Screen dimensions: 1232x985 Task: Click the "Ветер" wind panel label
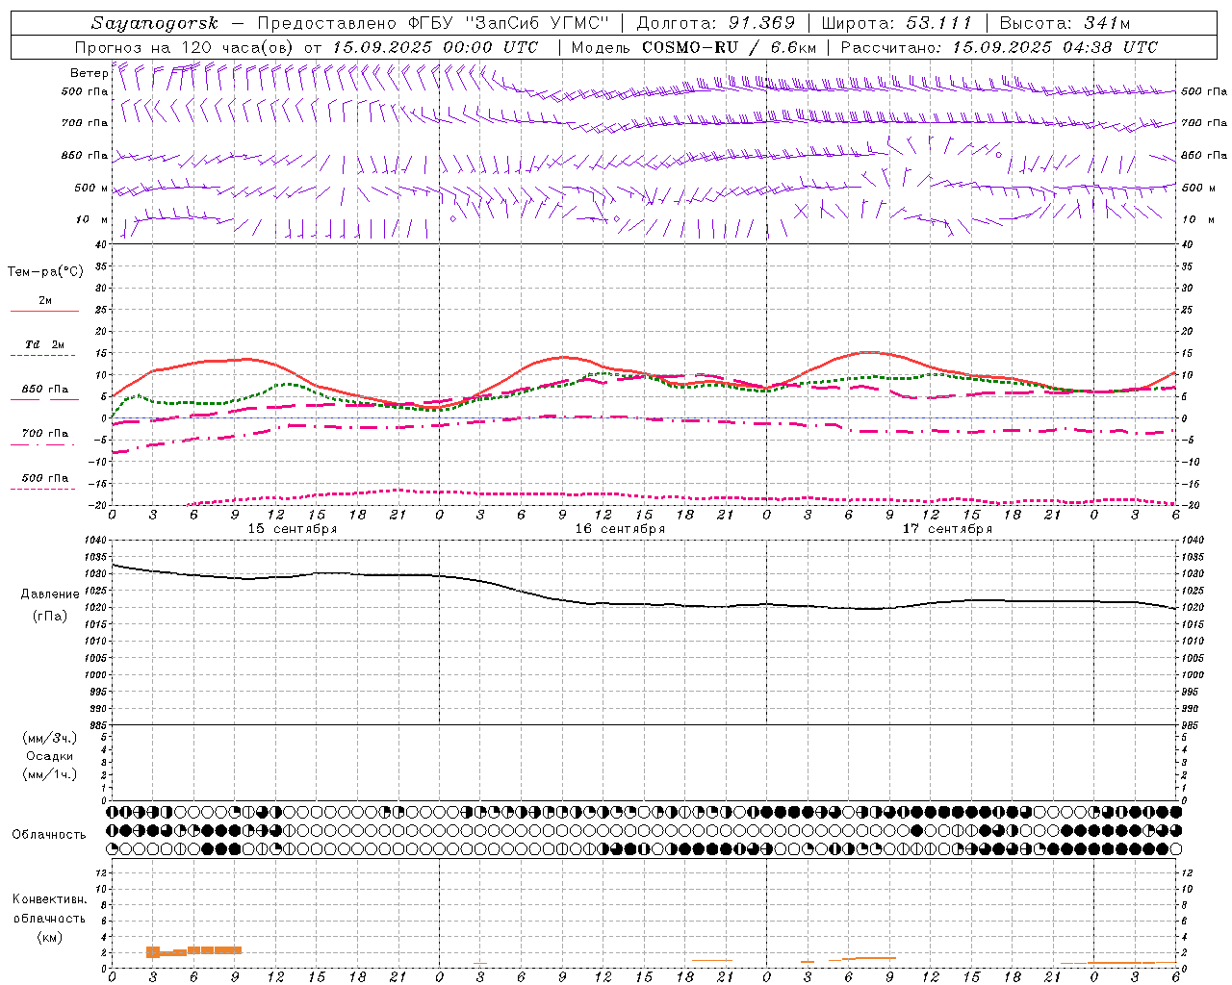pyautogui.click(x=89, y=73)
